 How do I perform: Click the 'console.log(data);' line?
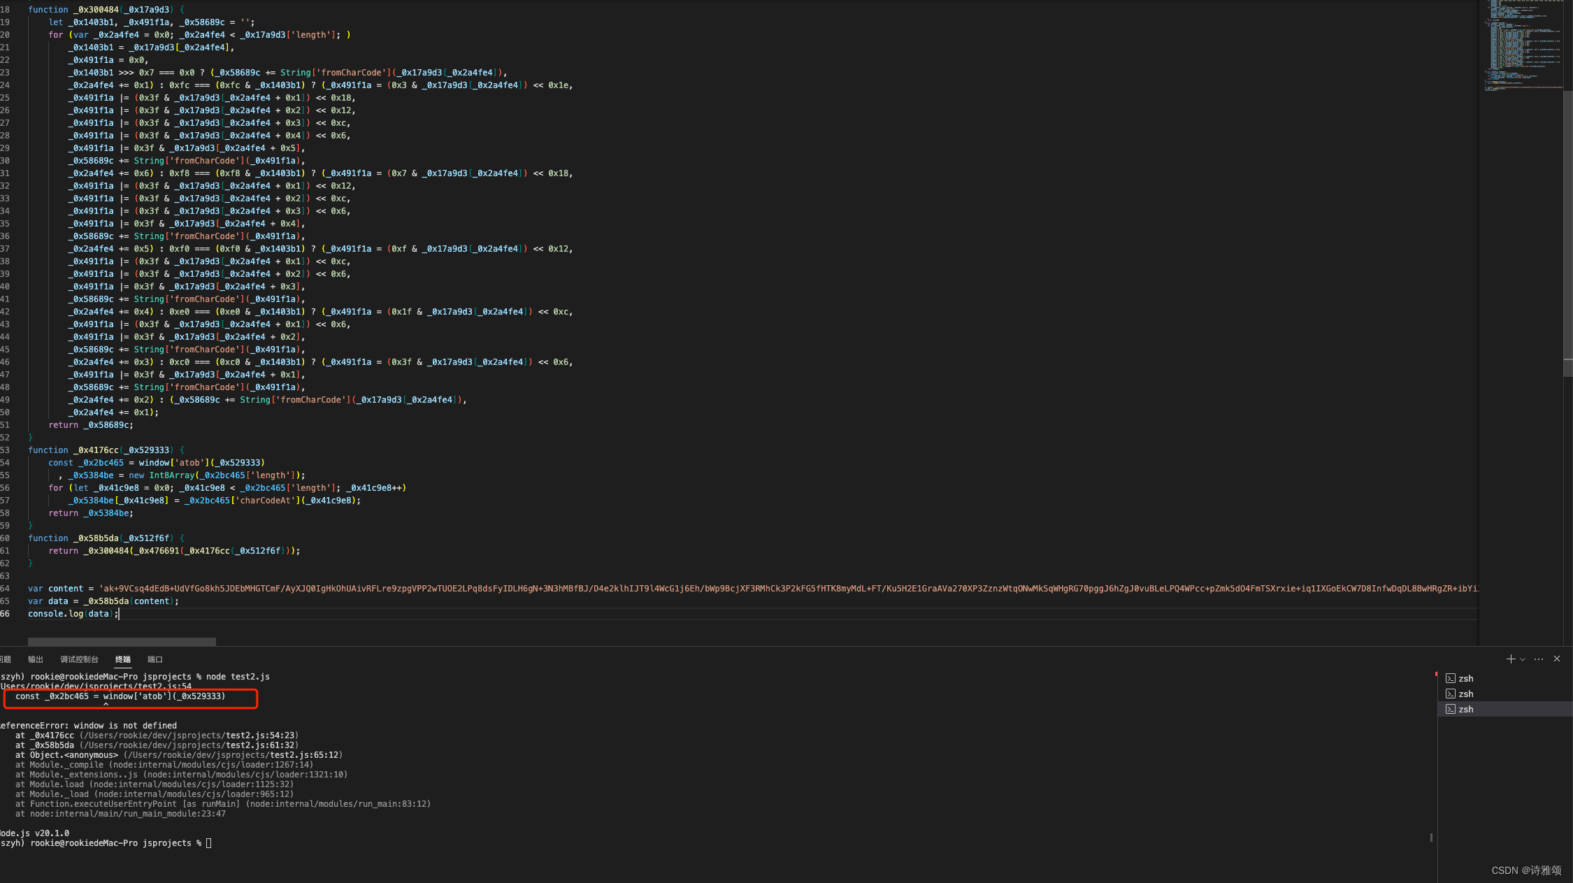click(x=73, y=614)
